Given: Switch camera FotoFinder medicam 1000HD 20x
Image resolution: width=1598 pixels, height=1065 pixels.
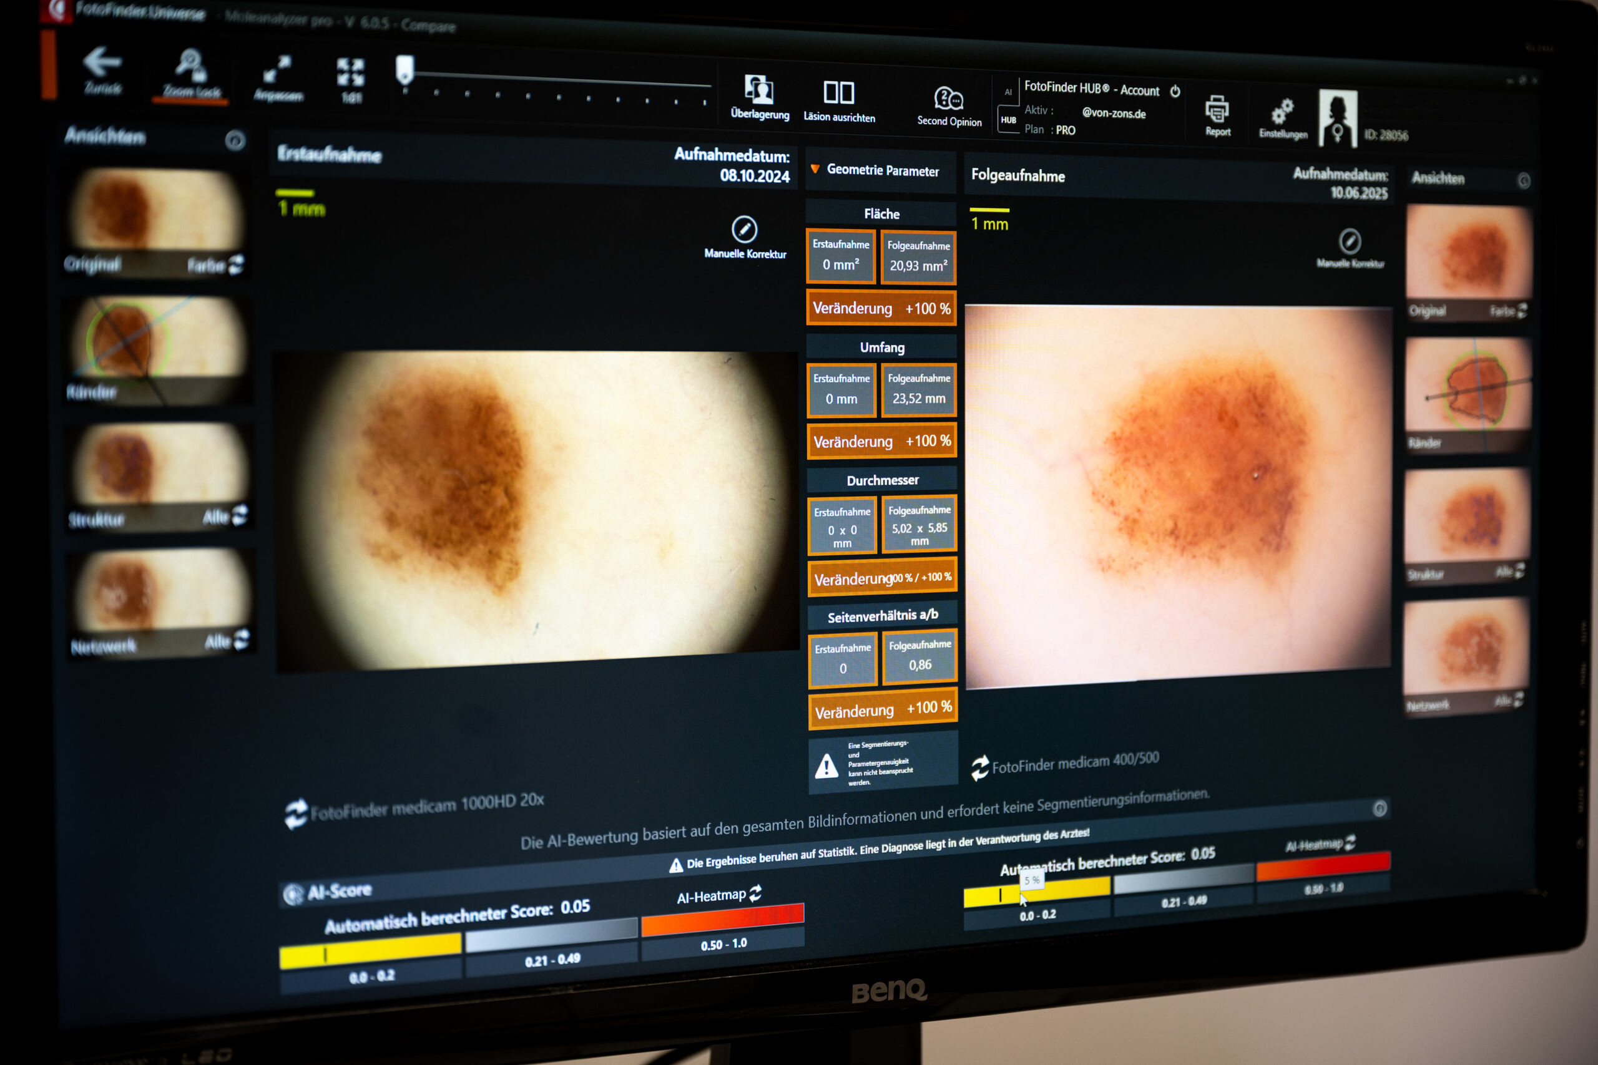Looking at the screenshot, I should point(297,812).
